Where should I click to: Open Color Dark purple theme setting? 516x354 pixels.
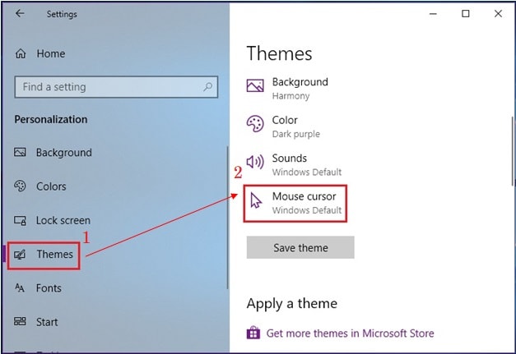coord(283,126)
